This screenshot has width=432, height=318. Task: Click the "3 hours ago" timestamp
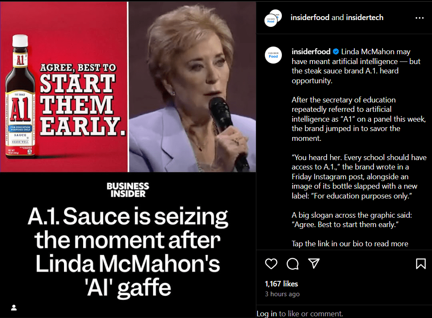point(282,294)
